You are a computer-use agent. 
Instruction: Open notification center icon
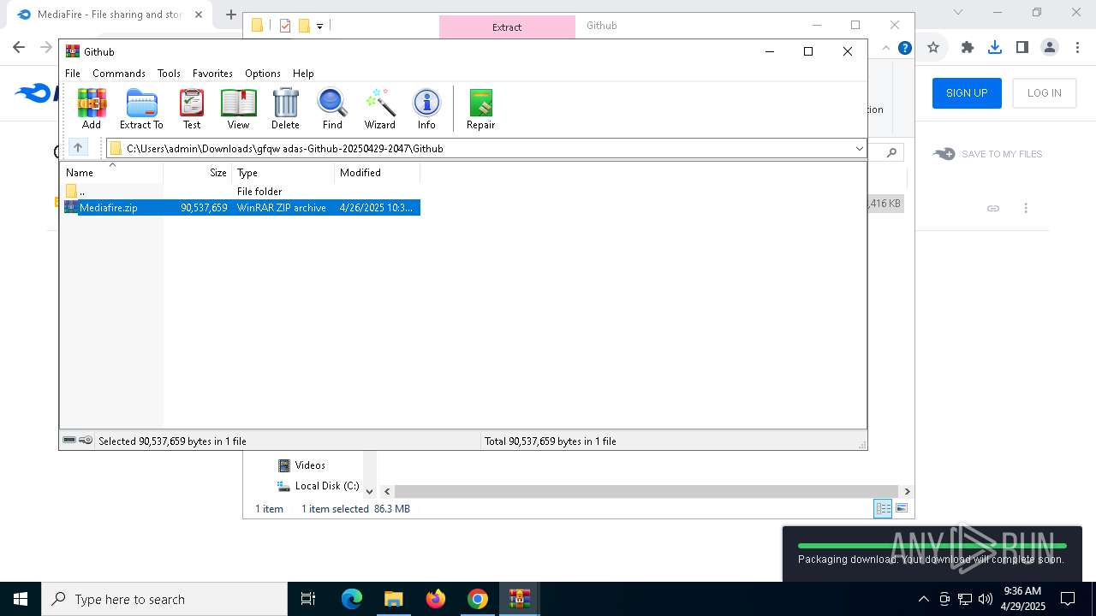[x=1068, y=599]
